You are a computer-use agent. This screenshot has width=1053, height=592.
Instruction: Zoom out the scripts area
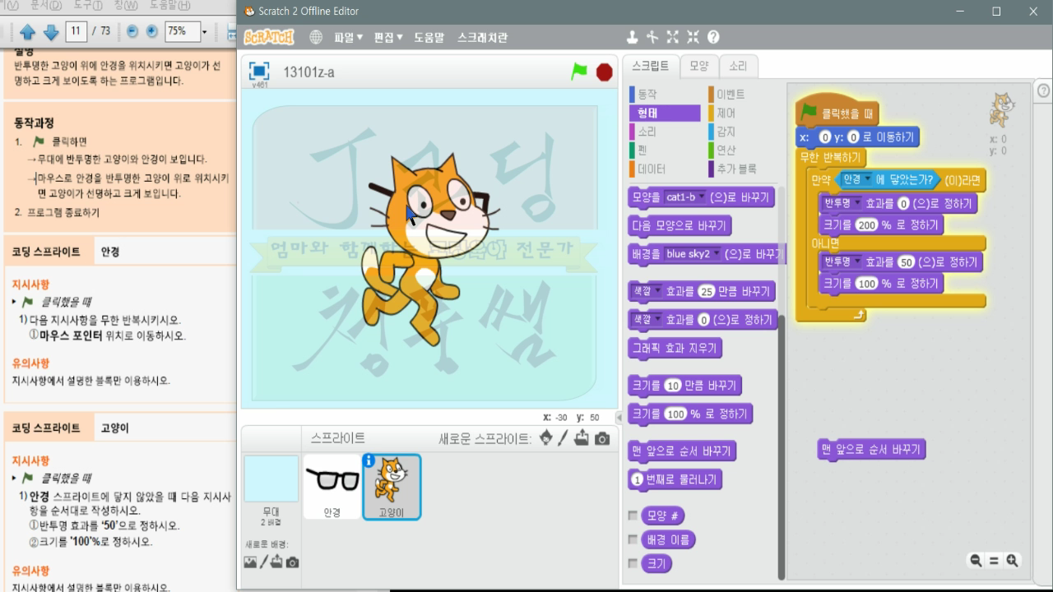[976, 561]
